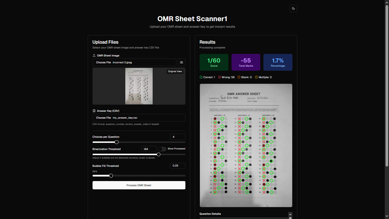This screenshot has height=219, width=389.
Task: Enable the Show Processed toggle
Action: pos(162,149)
